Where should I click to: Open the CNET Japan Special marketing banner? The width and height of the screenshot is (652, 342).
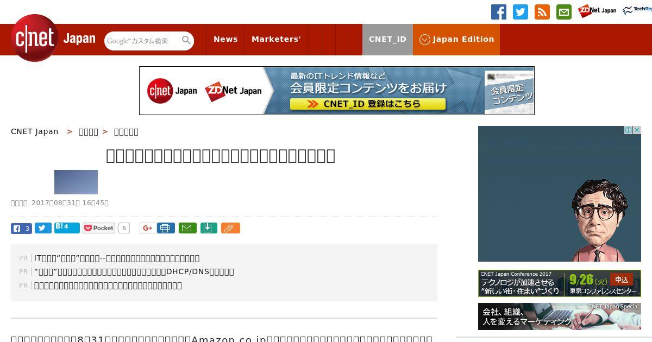coord(560,316)
